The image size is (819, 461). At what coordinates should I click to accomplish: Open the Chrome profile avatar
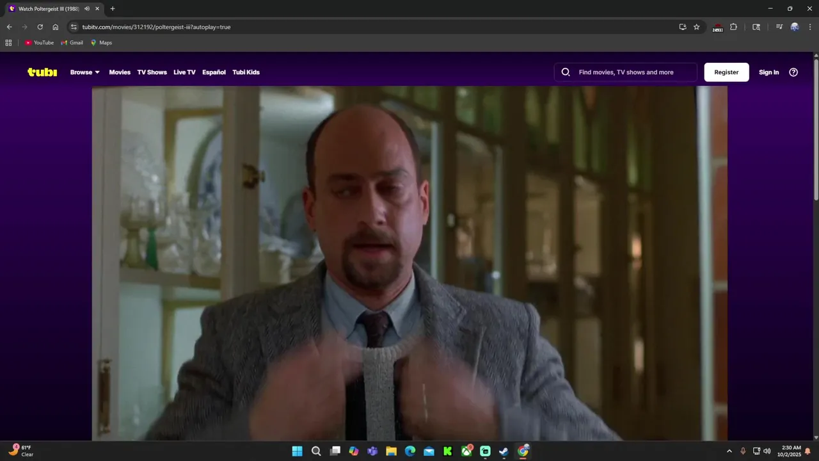[795, 27]
